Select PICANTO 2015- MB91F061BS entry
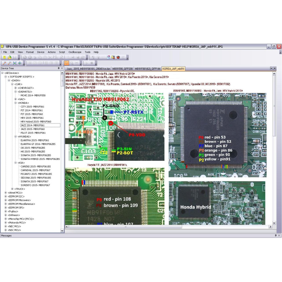The image size is (282, 282). [36, 174]
